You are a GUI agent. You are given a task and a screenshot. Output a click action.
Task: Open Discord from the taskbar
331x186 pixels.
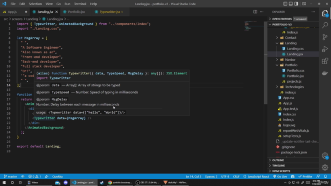tap(66, 182)
